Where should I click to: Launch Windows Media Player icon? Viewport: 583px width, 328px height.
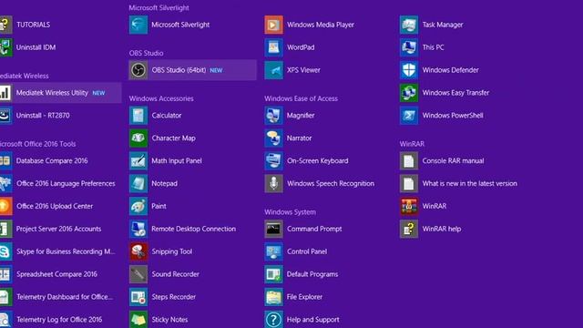tap(273, 25)
